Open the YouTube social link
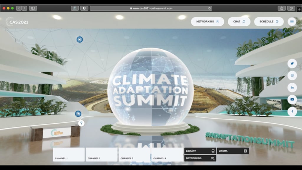 pos(292,99)
